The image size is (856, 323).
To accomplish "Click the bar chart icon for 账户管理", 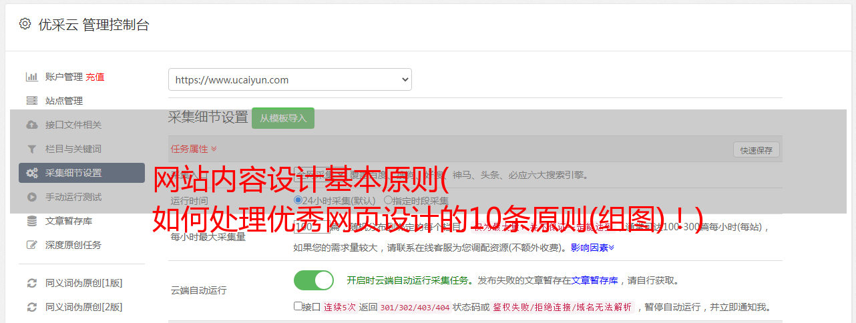I will point(31,77).
